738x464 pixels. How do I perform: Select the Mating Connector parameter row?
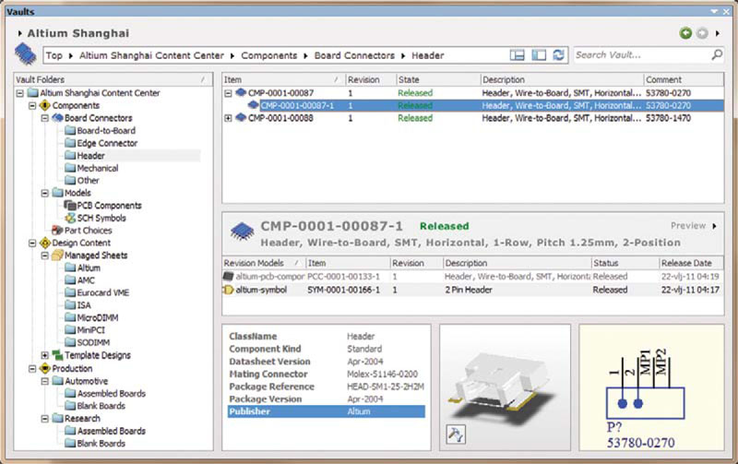[x=327, y=375]
